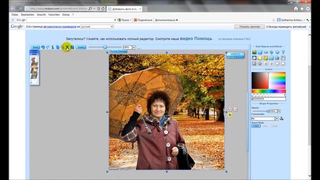This screenshot has height=180, width=320.
Task: Click the yellow square icon in second row
Action: [260, 58]
